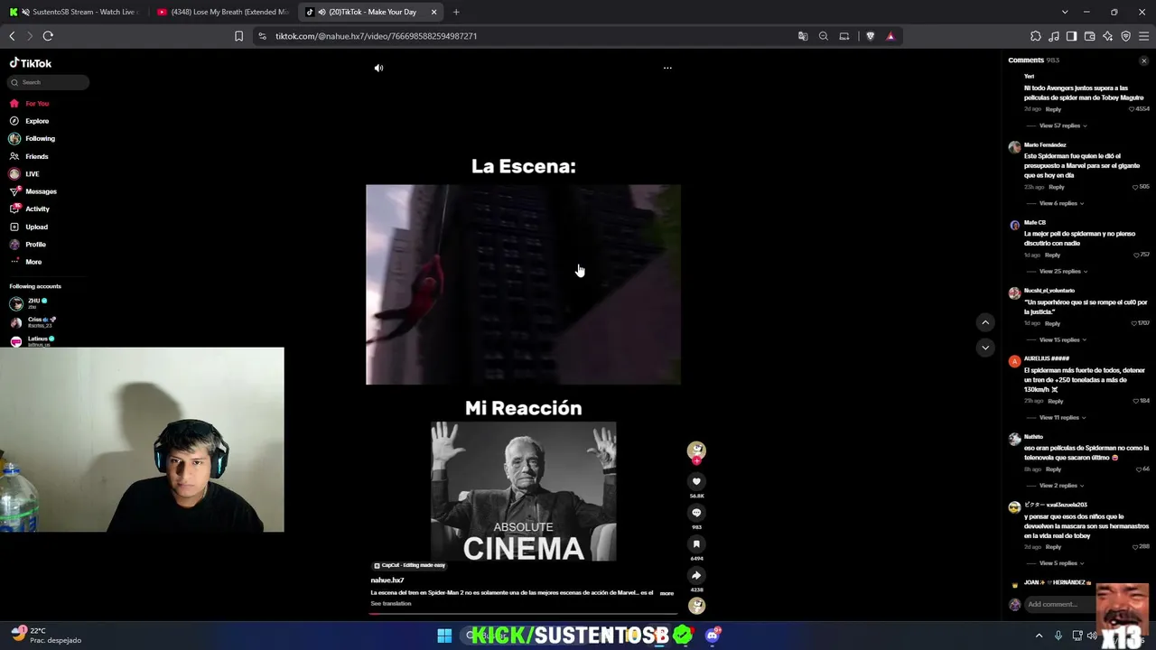Image resolution: width=1156 pixels, height=650 pixels.
Task: Like Mario Fernández's comment with 505 likes
Action: tap(1135, 187)
